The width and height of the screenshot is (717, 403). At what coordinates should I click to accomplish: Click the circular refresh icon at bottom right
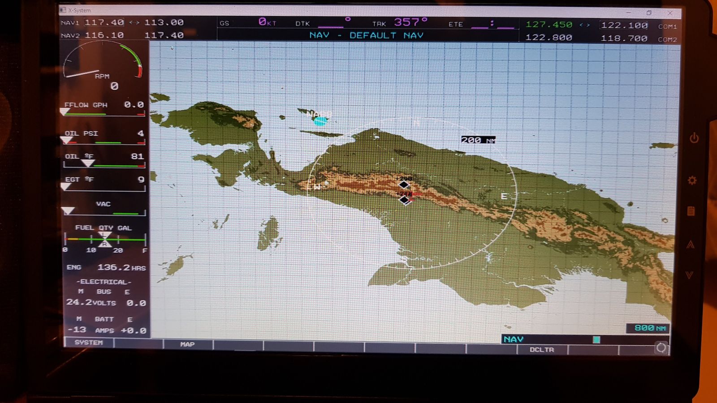coord(661,348)
